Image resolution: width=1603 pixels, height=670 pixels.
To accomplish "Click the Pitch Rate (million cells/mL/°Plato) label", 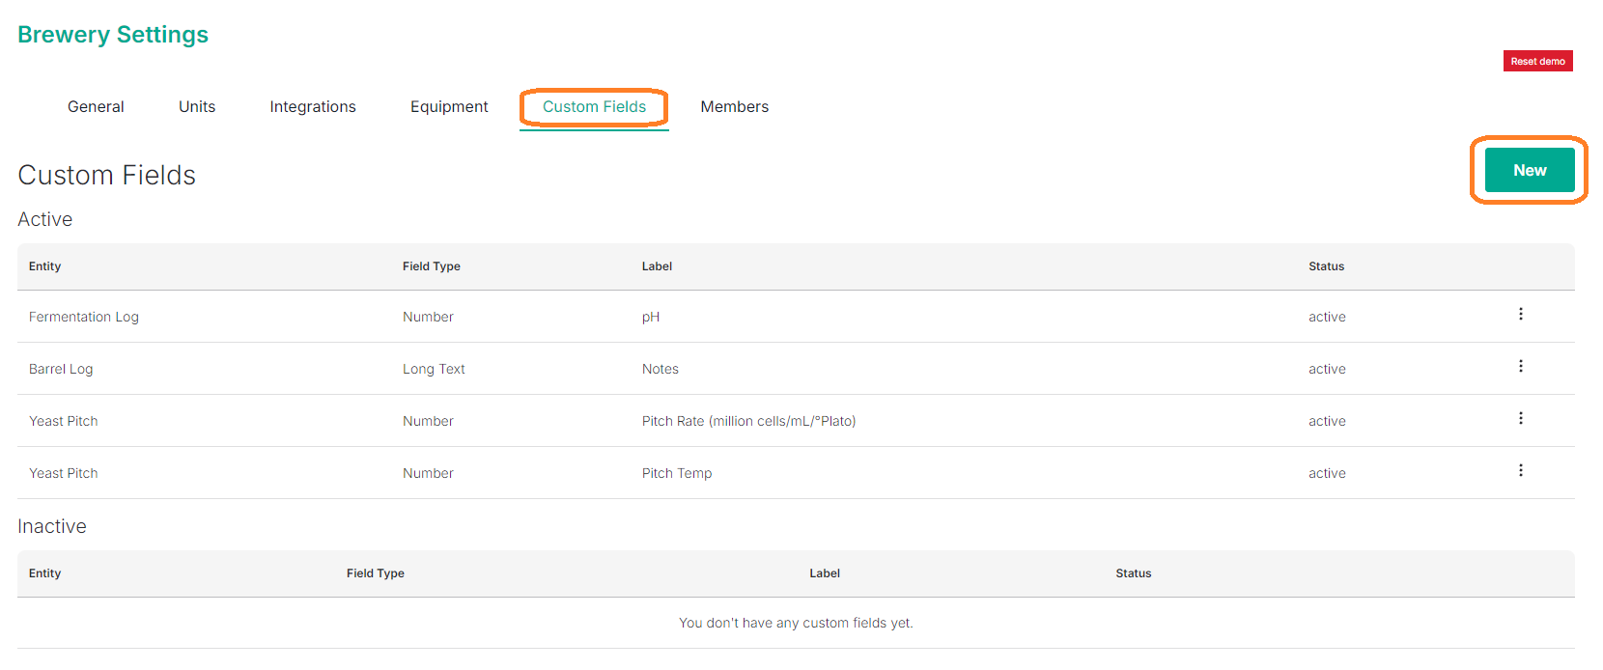I will 748,421.
